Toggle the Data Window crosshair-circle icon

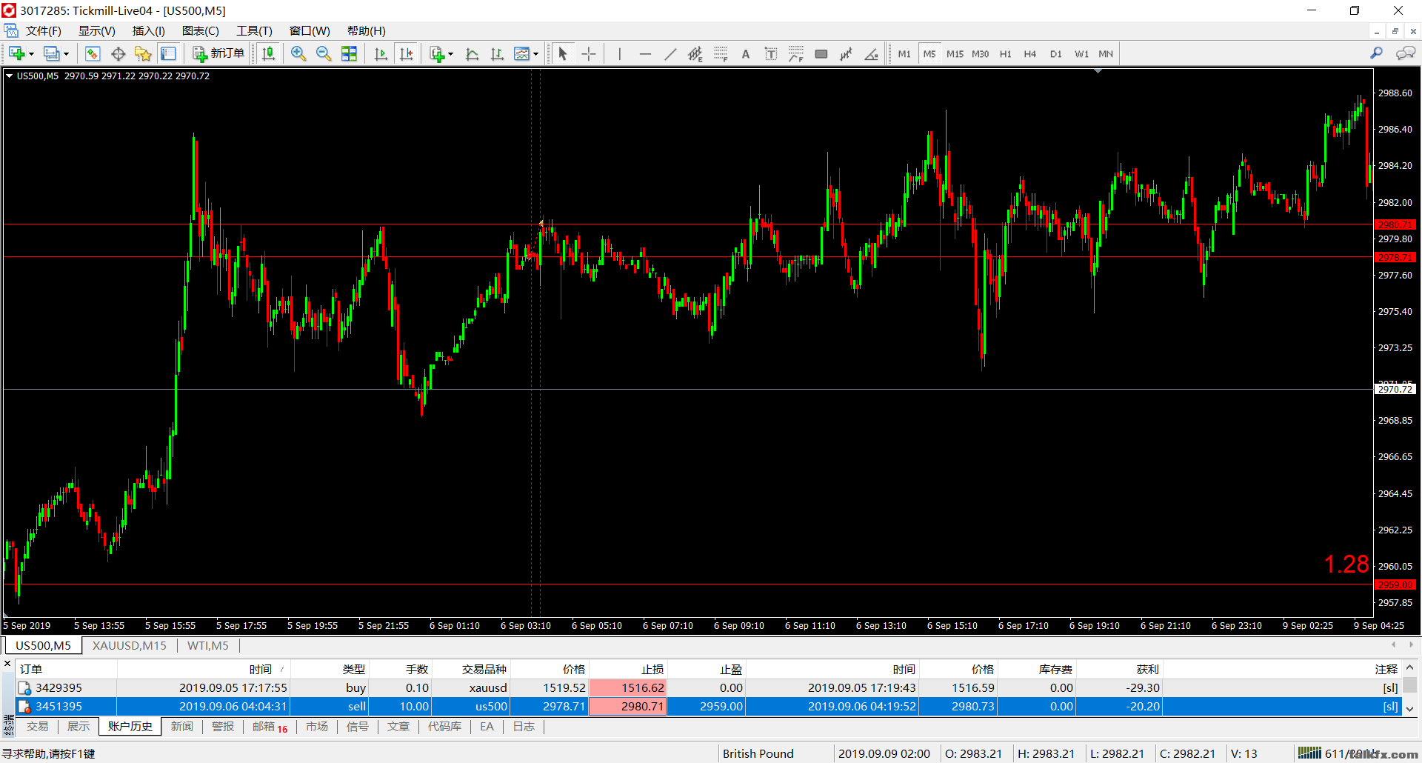coord(118,53)
